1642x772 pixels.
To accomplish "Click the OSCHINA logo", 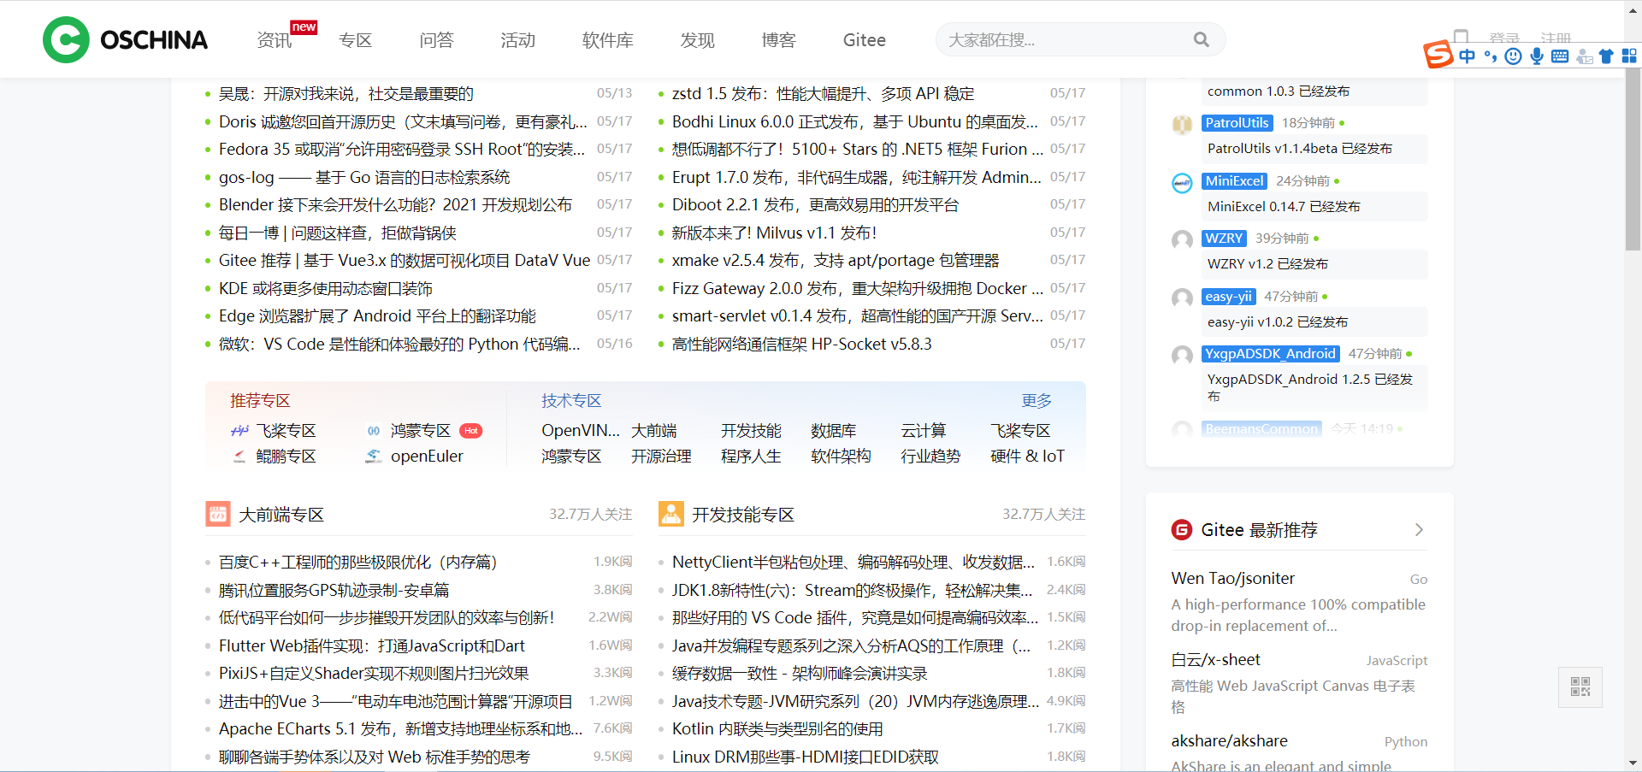I will [x=125, y=39].
